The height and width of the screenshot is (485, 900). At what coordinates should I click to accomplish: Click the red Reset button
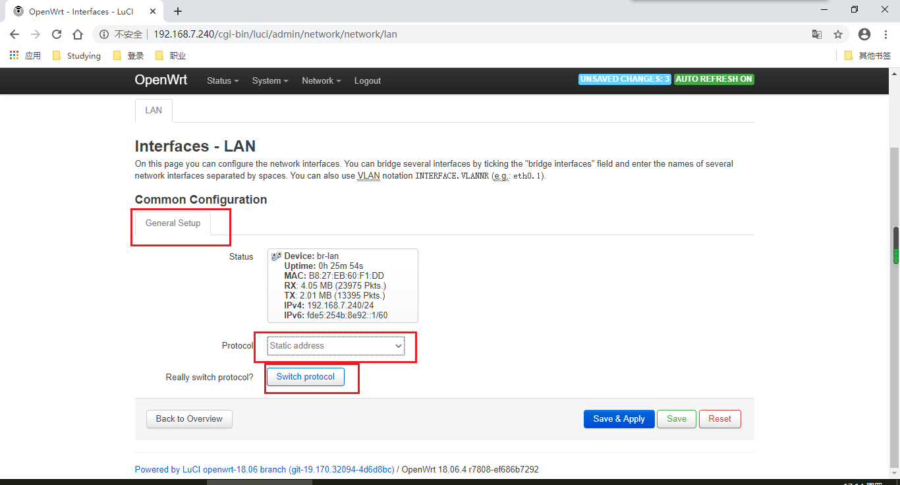(719, 418)
